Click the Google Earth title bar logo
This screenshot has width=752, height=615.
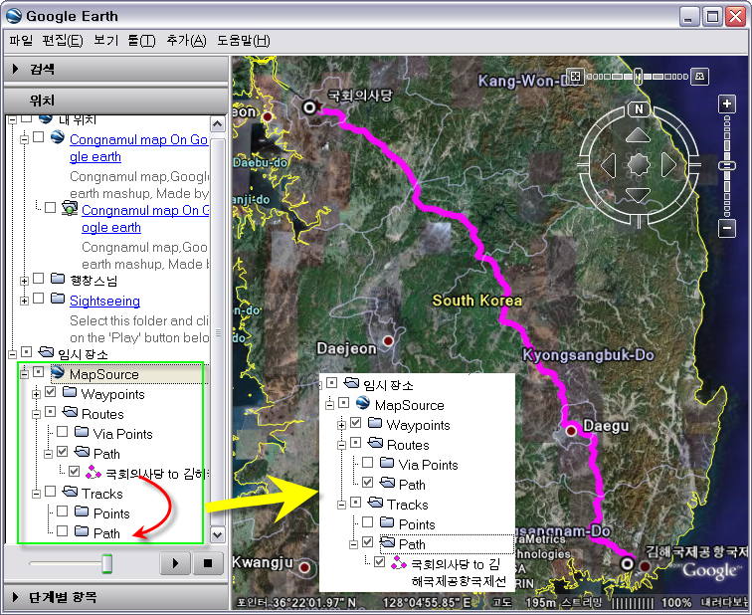14,16
